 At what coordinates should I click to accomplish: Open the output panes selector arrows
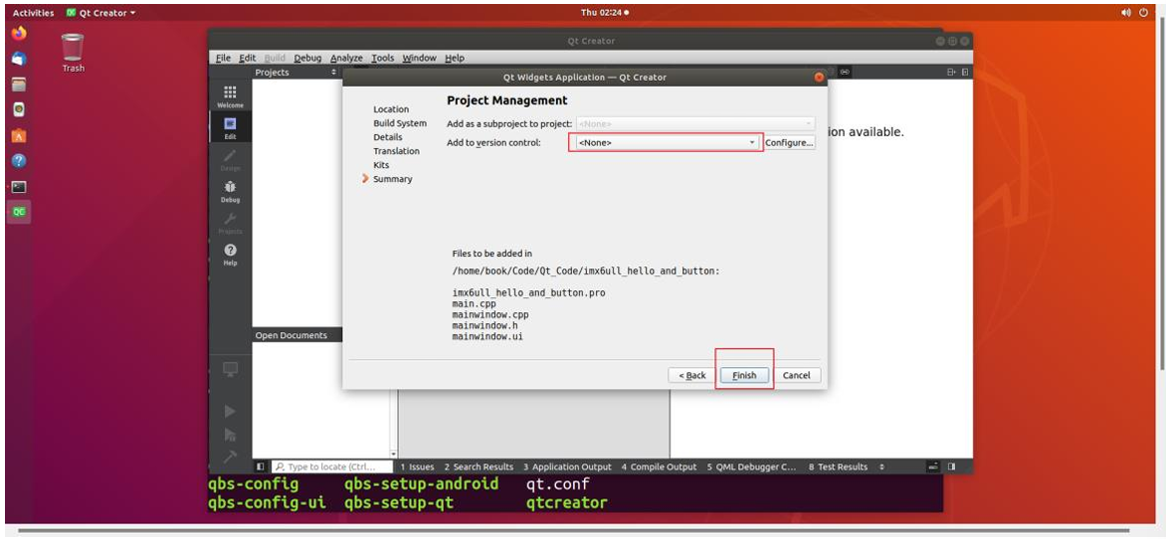click(x=881, y=466)
